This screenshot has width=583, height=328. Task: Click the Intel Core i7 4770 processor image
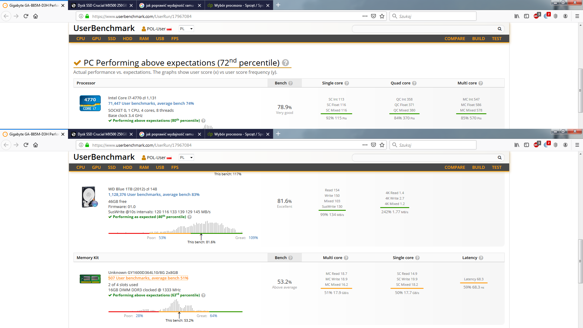(x=90, y=104)
